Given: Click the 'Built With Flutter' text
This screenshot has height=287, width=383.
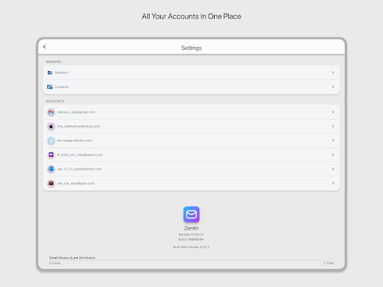Looking at the screenshot, I should point(191,247).
